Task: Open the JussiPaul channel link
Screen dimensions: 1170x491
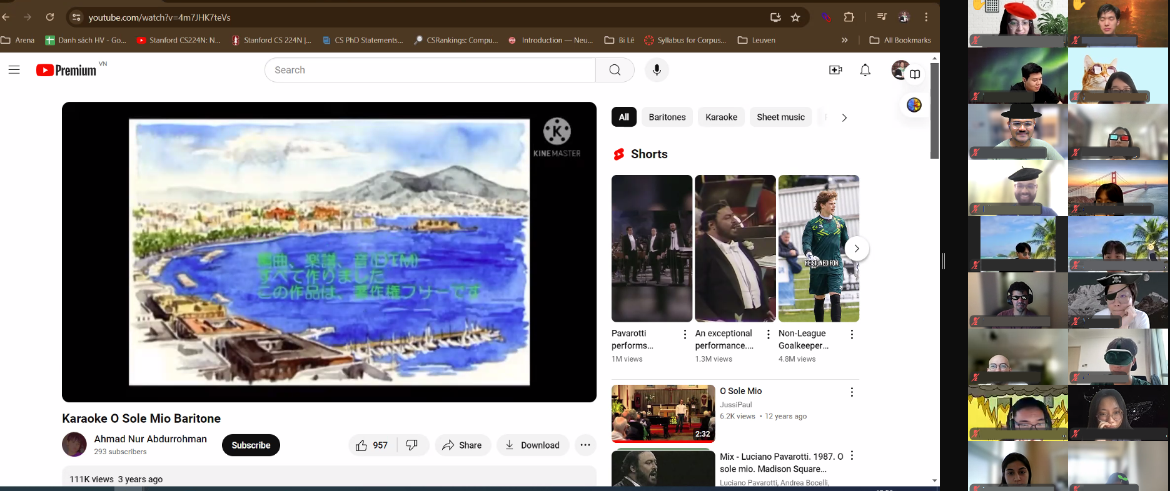Action: [x=736, y=405]
